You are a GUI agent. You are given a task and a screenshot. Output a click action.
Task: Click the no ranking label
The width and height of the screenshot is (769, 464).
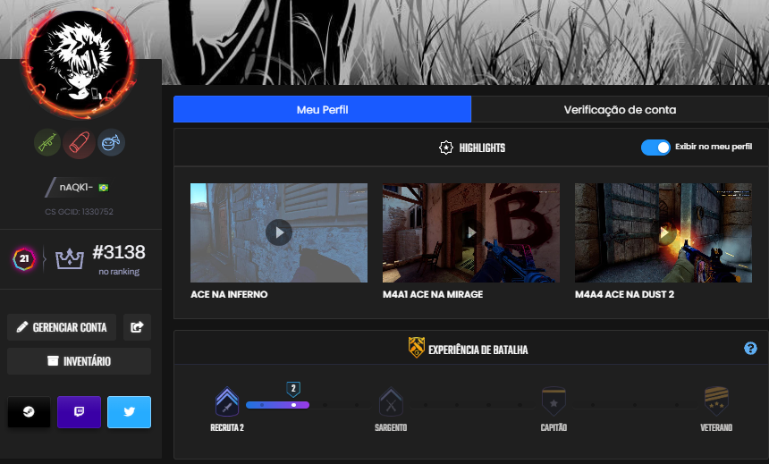(119, 272)
